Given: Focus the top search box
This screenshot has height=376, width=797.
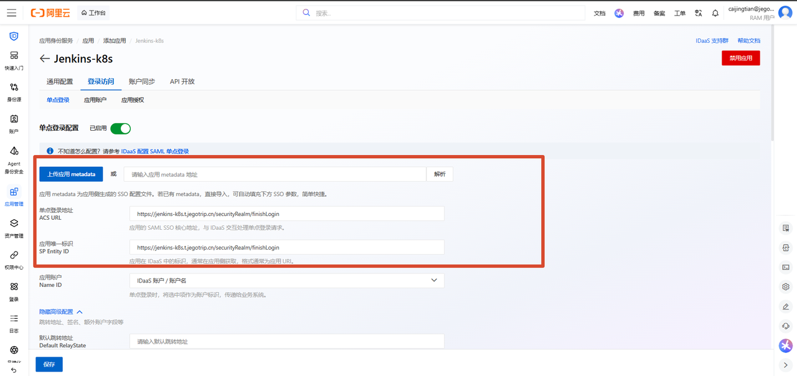Looking at the screenshot, I should [440, 13].
